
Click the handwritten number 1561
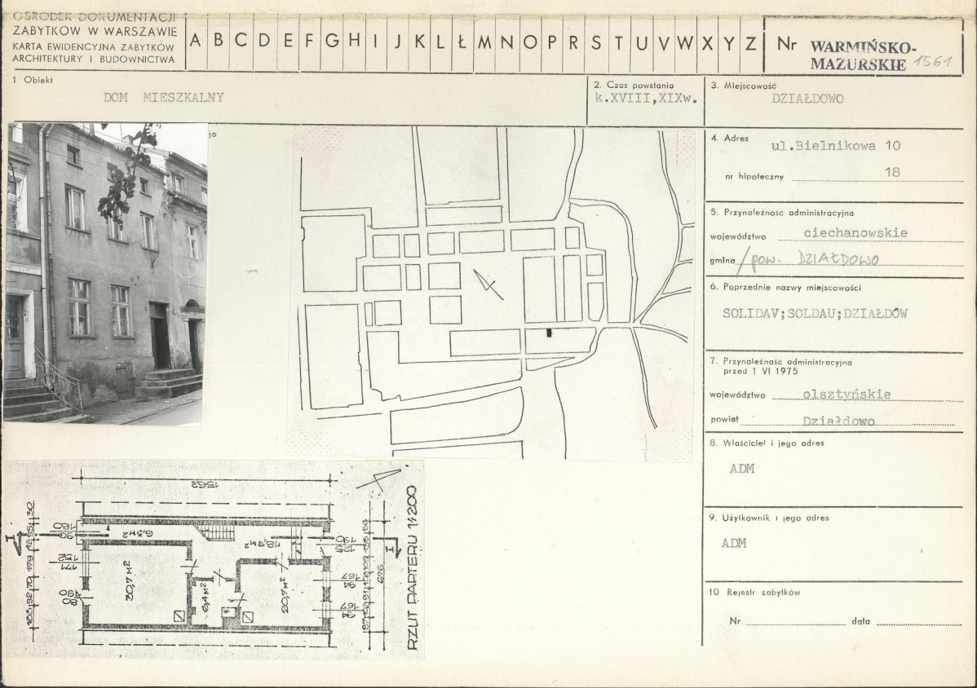tap(934, 61)
